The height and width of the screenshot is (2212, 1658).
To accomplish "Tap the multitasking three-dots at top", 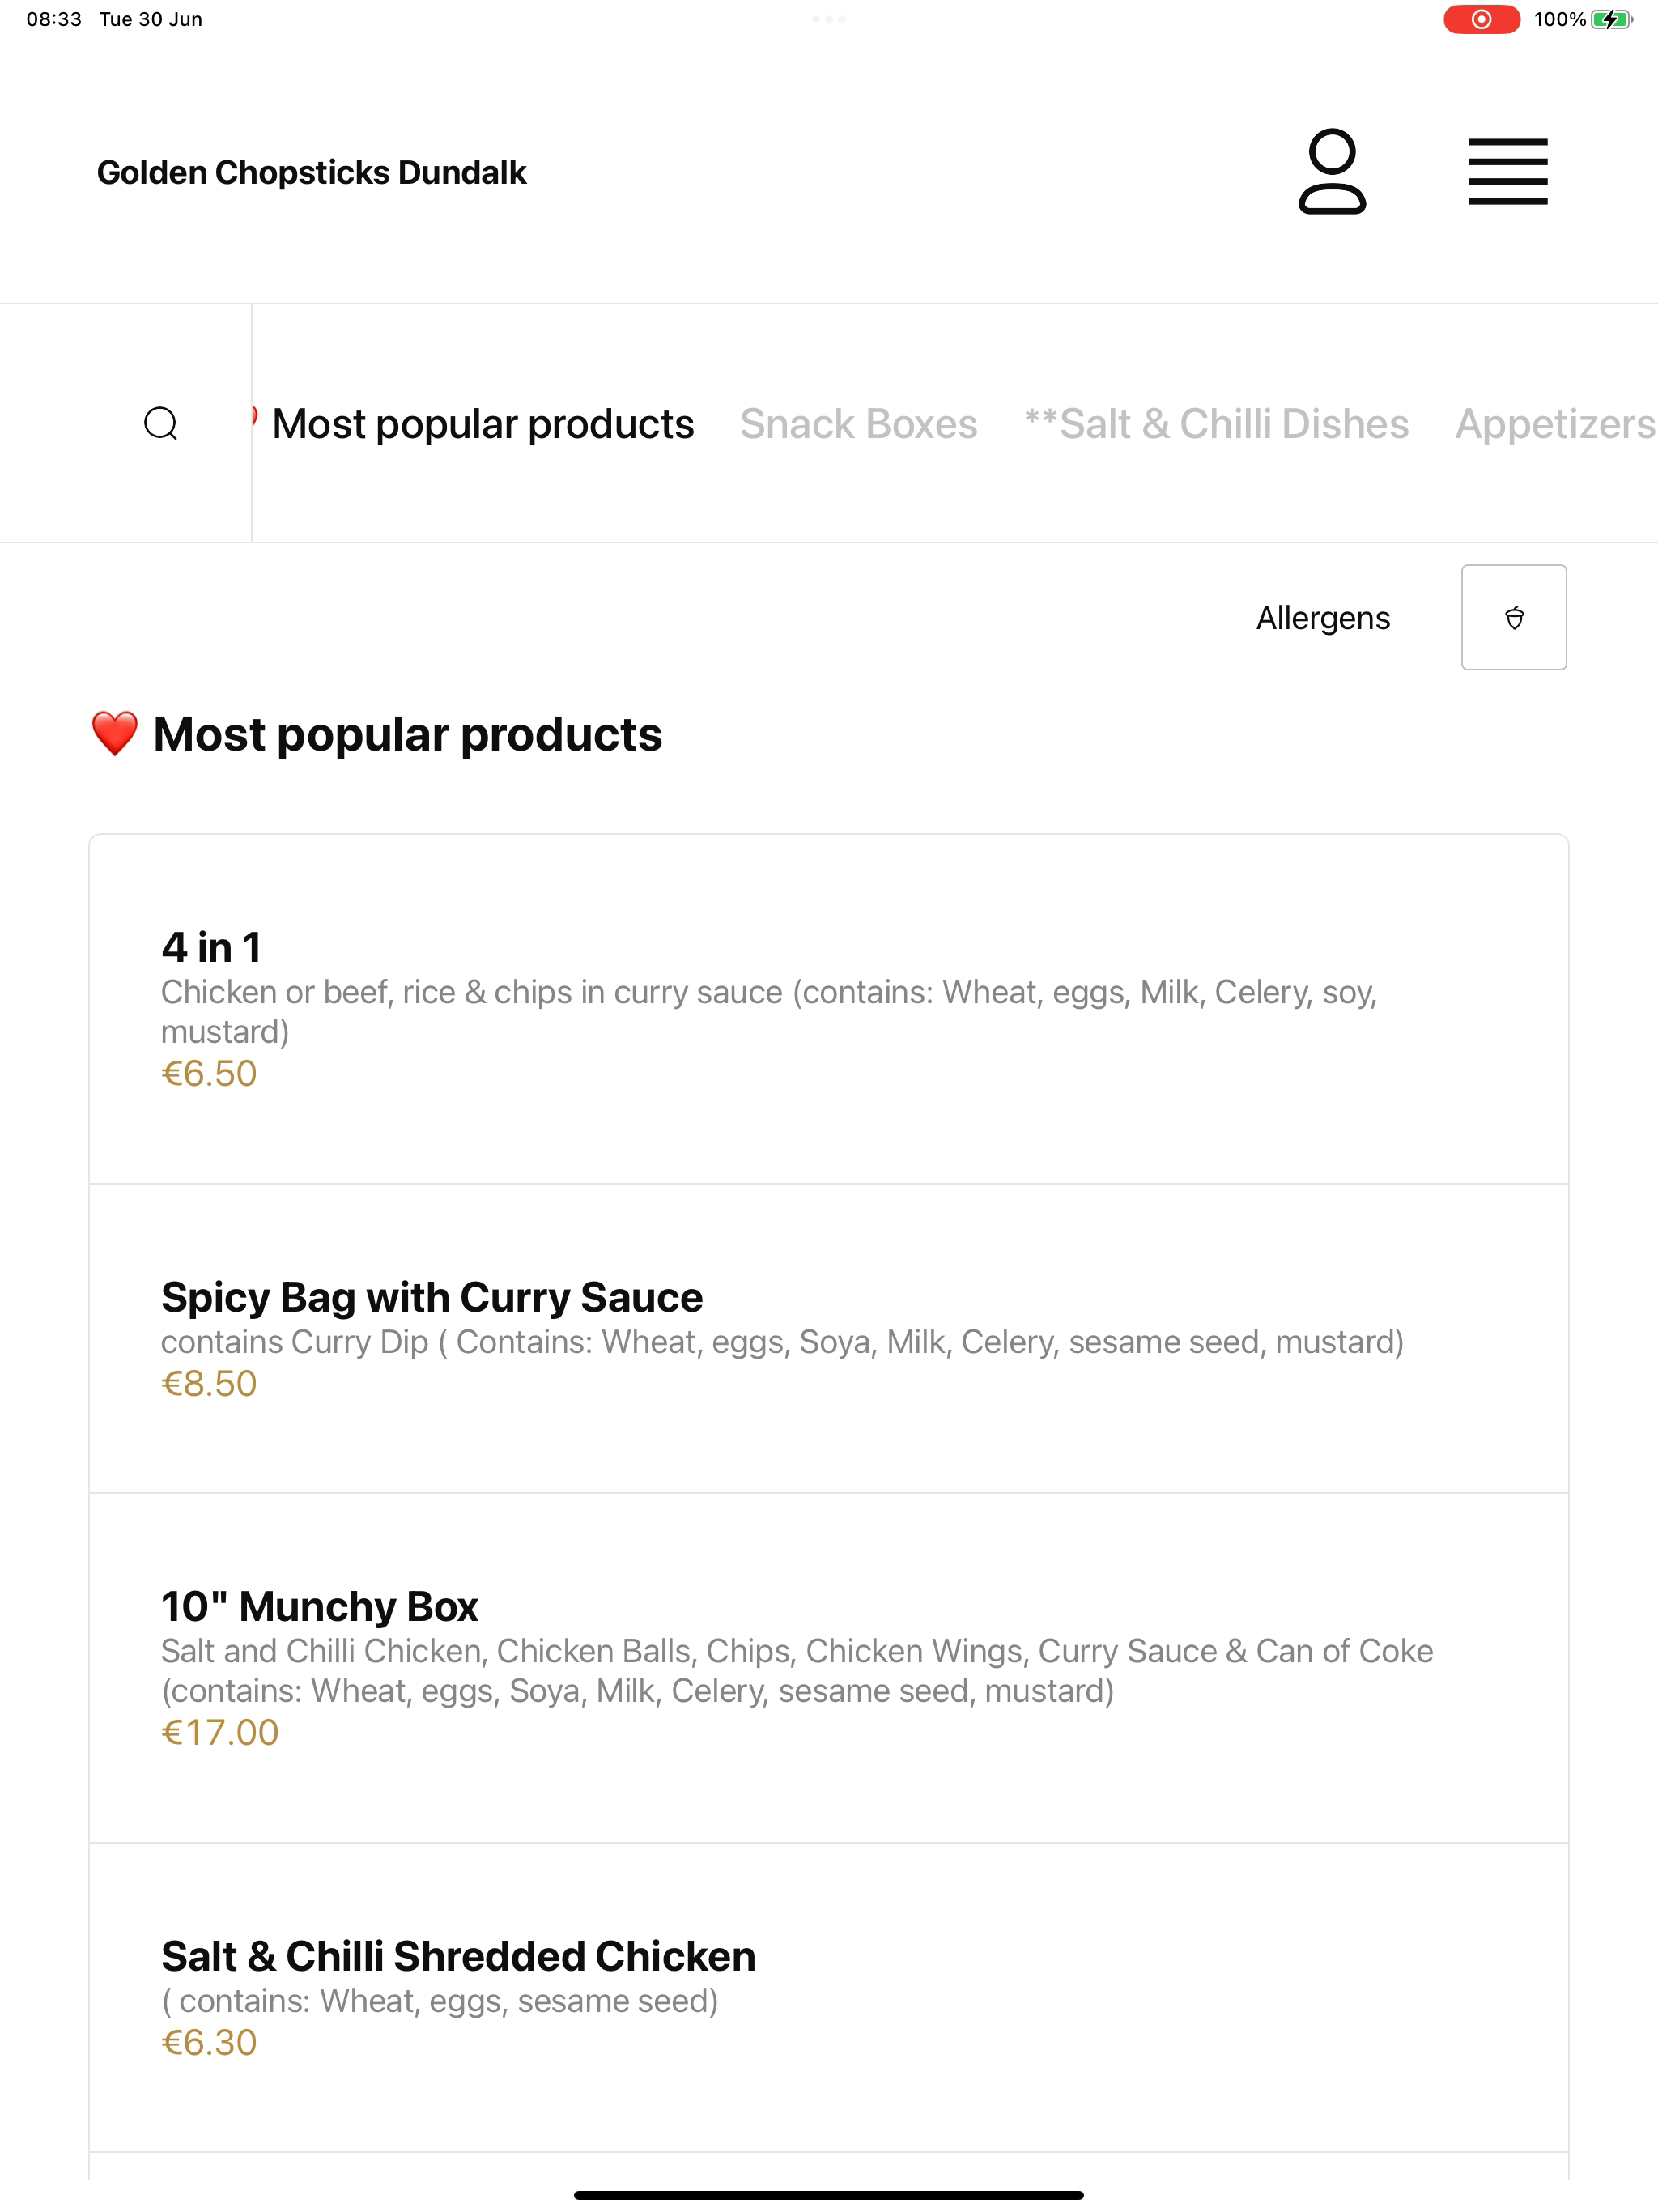I will [x=829, y=19].
